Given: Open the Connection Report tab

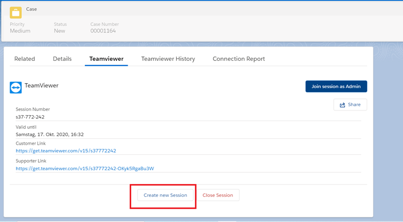Looking at the screenshot, I should (239, 59).
